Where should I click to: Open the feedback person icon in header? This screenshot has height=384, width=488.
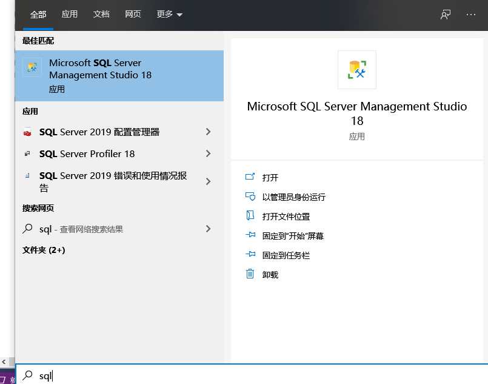click(446, 15)
